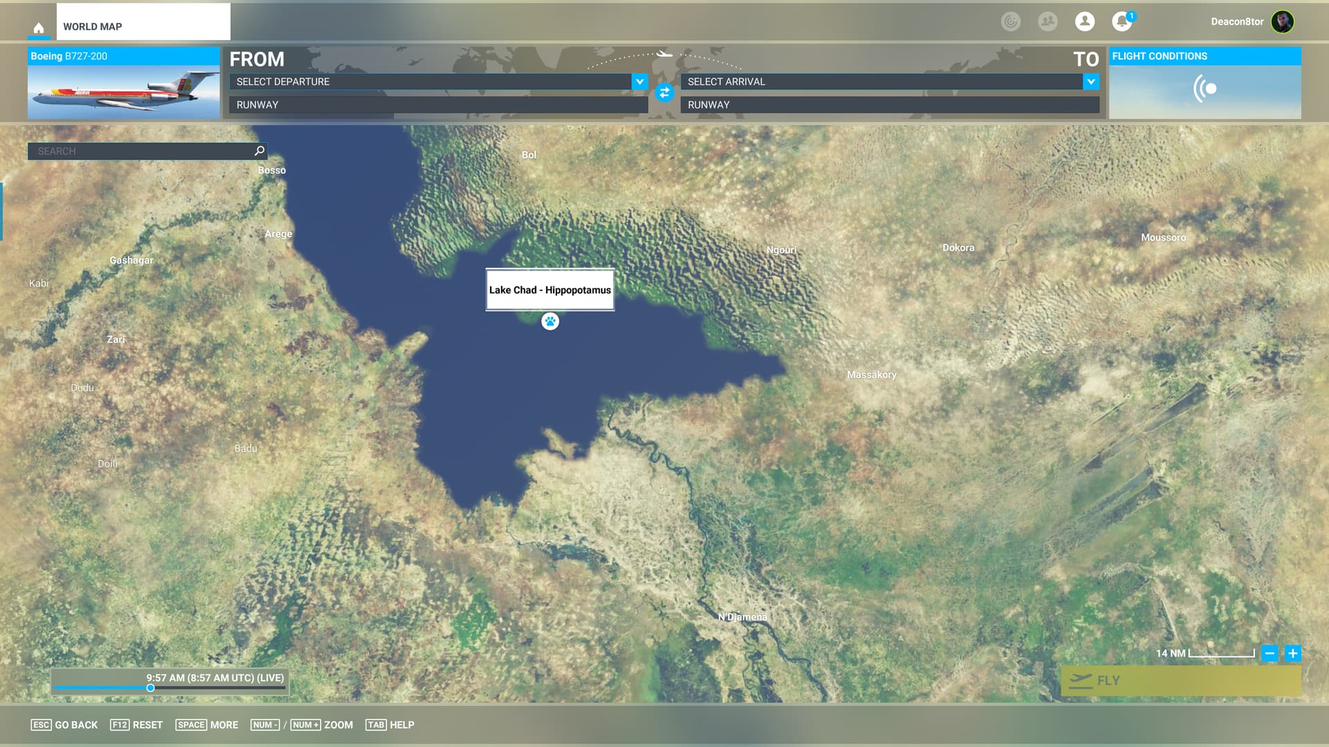Click the search magnifier icon
Image resolution: width=1329 pixels, height=747 pixels.
260,151
